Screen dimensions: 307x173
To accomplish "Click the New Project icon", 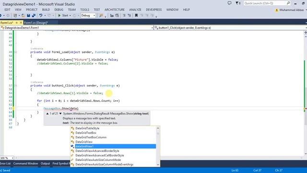I will (x=15, y=15).
